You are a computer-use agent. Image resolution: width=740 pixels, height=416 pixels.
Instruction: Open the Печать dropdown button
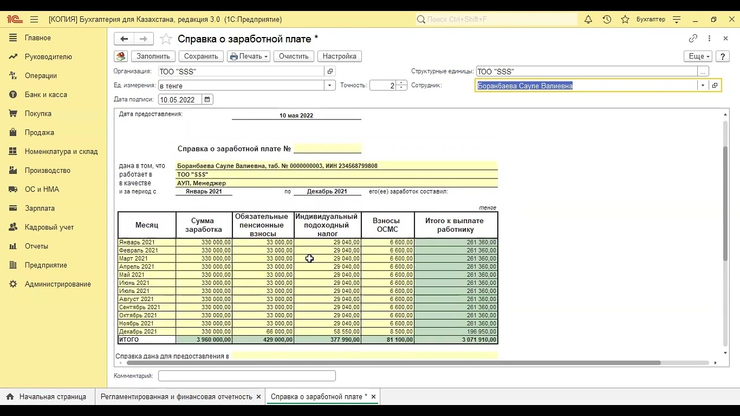[x=249, y=56]
